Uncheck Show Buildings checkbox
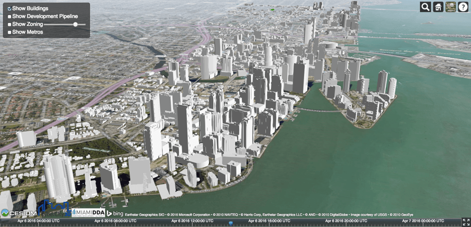 click(10, 9)
